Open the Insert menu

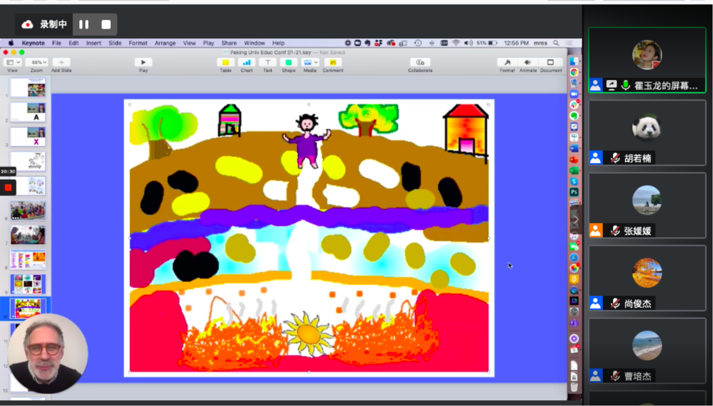94,43
